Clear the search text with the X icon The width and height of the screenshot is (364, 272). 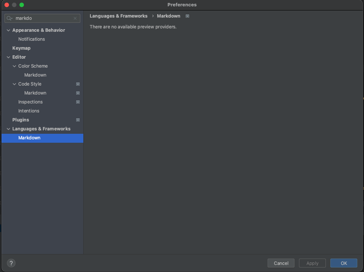pyautogui.click(x=75, y=18)
